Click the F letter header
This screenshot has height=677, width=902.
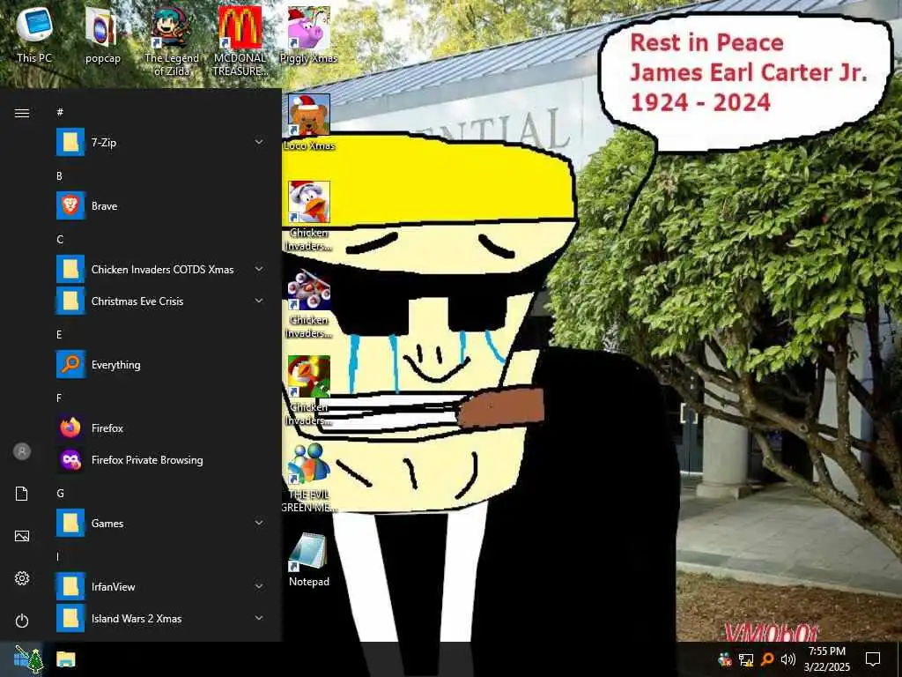tap(59, 398)
